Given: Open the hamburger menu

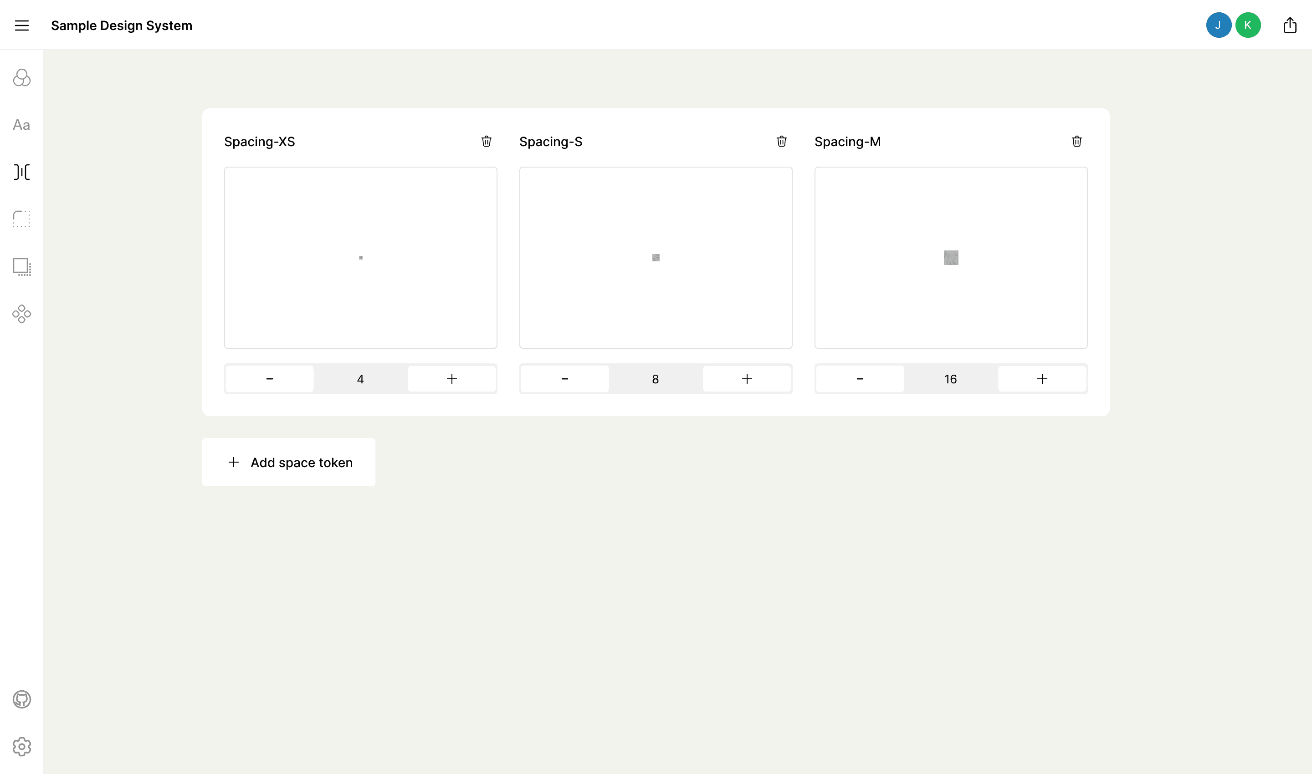Looking at the screenshot, I should tap(21, 25).
